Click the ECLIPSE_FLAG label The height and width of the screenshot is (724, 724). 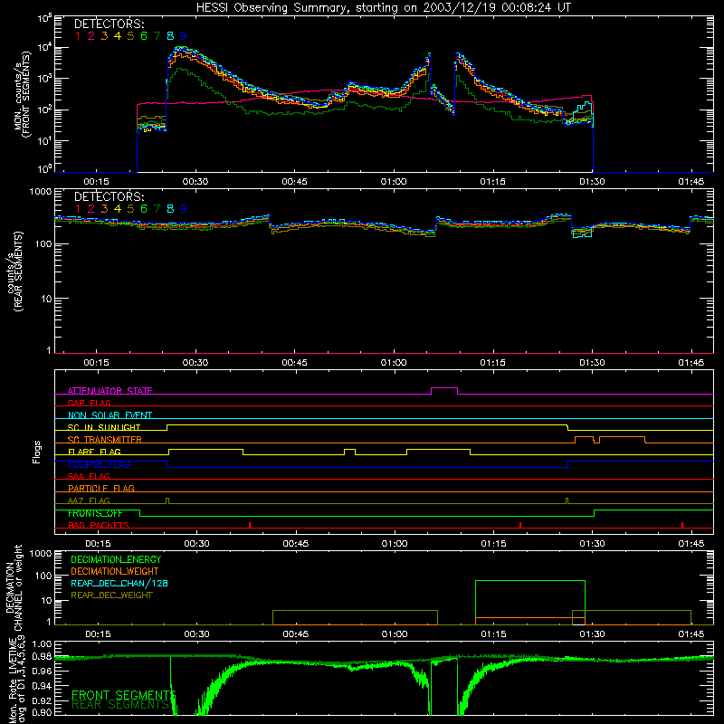99,464
